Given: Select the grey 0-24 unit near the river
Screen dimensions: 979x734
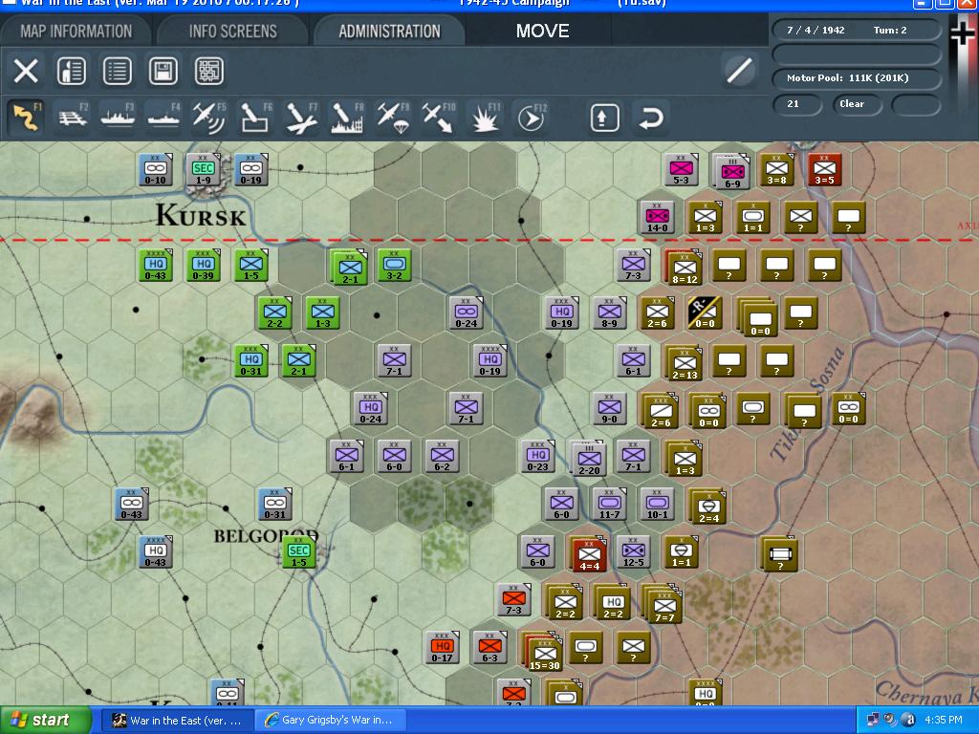Looking at the screenshot, I should (466, 313).
